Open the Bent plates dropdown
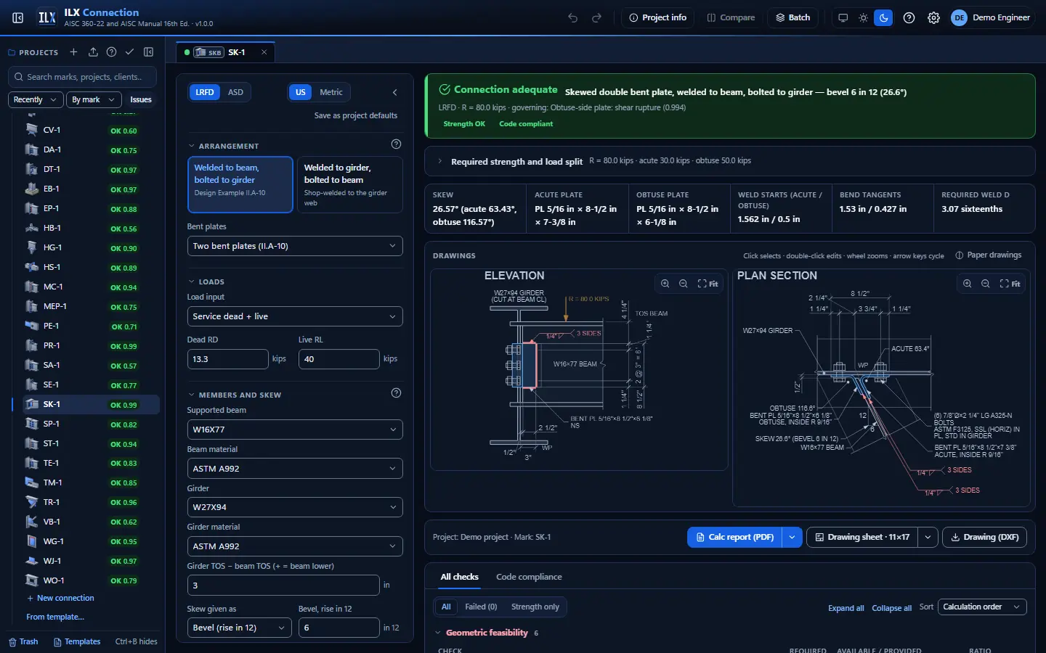 [295, 246]
